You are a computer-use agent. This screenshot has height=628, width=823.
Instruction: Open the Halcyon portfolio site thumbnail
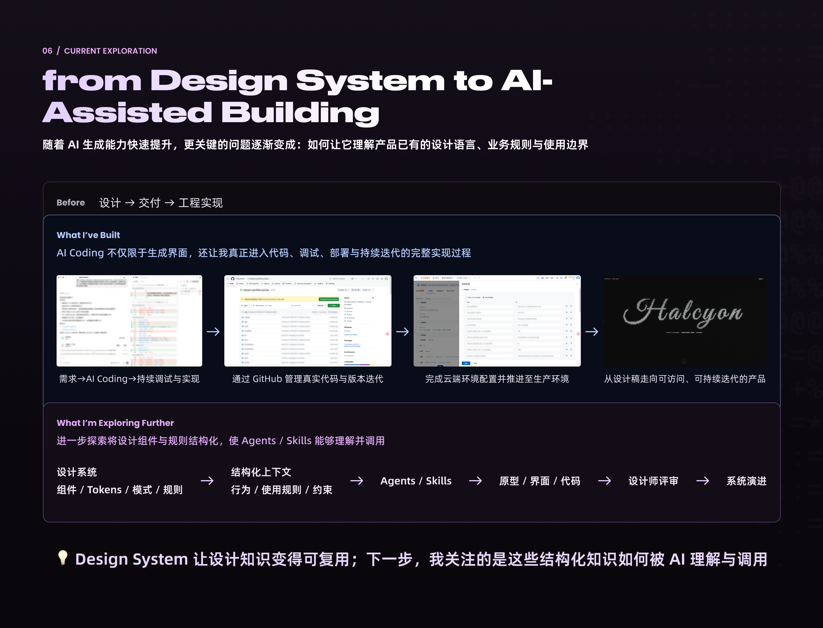pos(684,321)
